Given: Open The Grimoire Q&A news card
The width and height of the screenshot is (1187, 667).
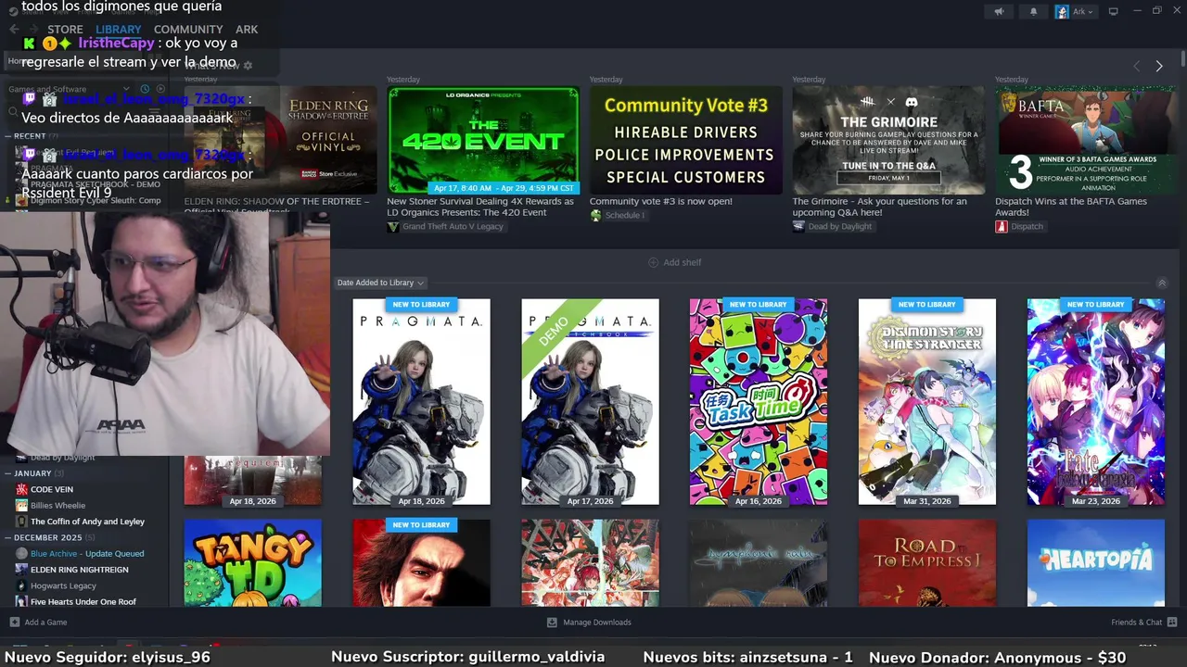Looking at the screenshot, I should (888, 140).
